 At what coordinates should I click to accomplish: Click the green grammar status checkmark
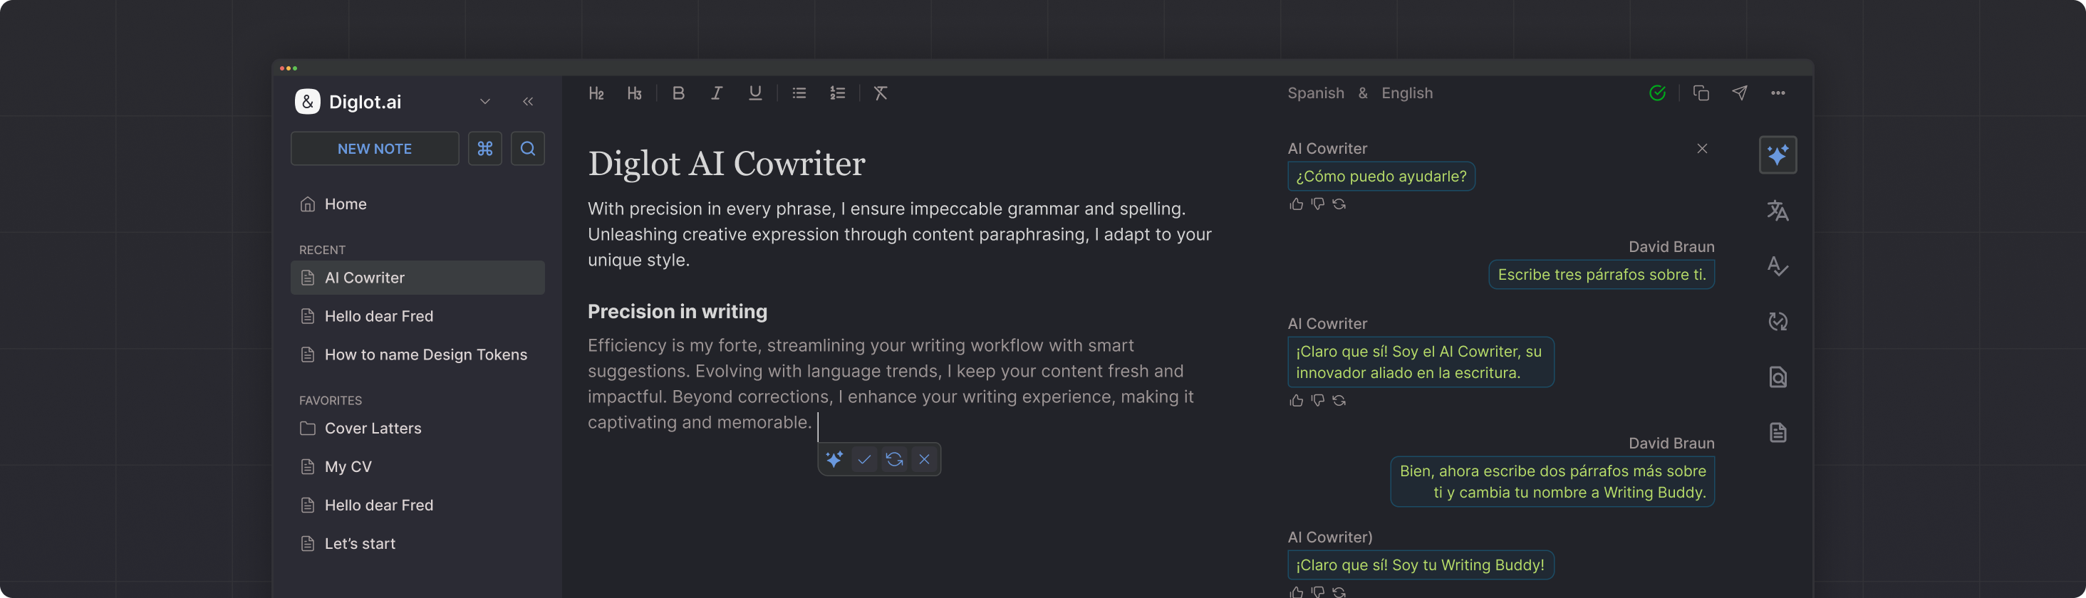[1658, 93]
